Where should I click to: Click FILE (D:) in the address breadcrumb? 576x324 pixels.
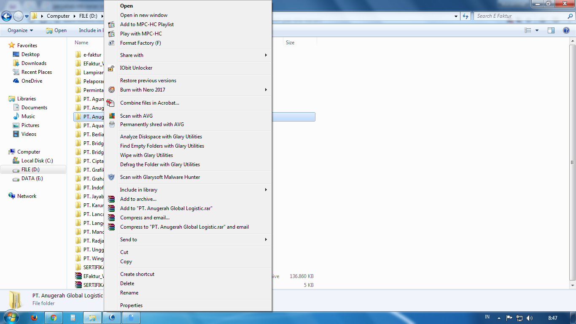[x=88, y=16]
